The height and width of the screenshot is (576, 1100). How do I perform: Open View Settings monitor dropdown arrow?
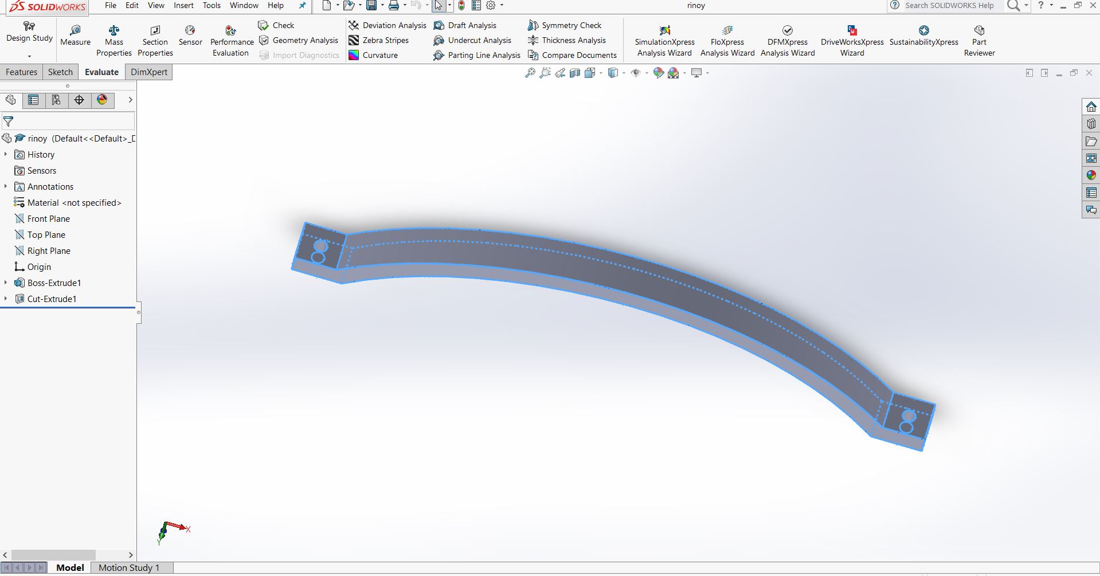point(707,73)
